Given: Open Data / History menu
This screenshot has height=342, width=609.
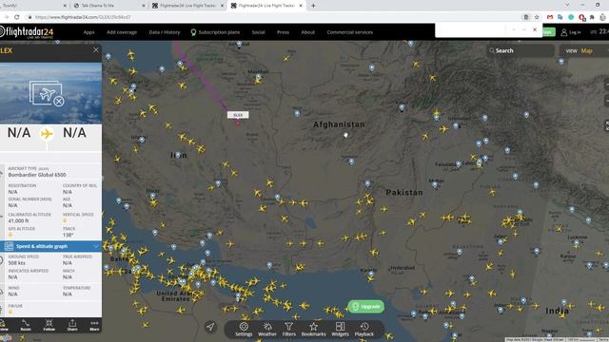Looking at the screenshot, I should [165, 32].
